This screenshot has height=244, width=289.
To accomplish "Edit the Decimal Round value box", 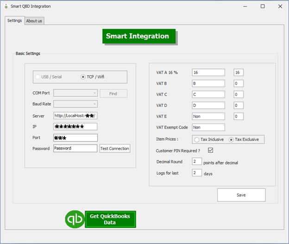I will tap(197, 162).
